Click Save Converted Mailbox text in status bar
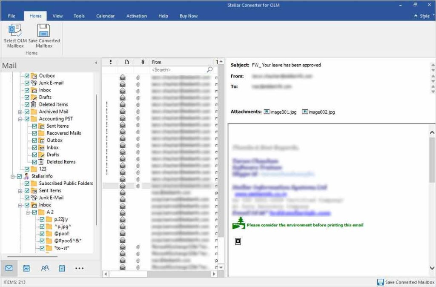The height and width of the screenshot is (287, 436). point(410,282)
